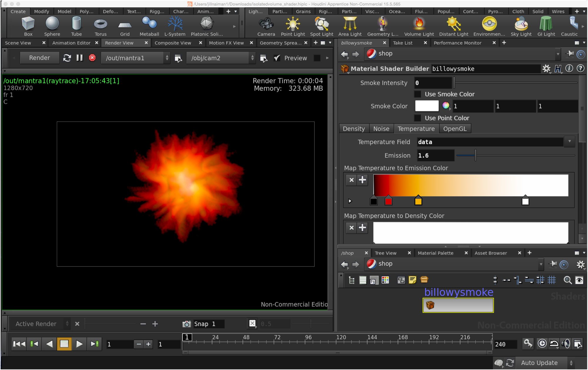
Task: Open the /obj/cam2 camera selector dropdown
Action: click(252, 58)
